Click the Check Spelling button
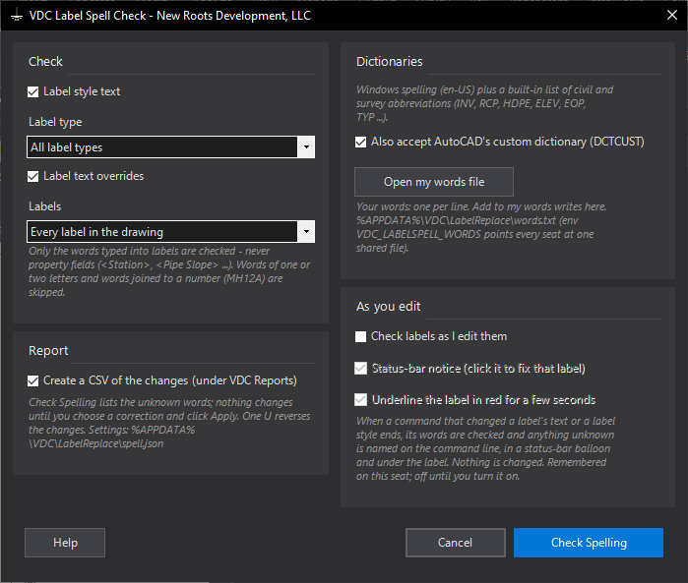Screen dimensions: 688x583 [x=589, y=543]
